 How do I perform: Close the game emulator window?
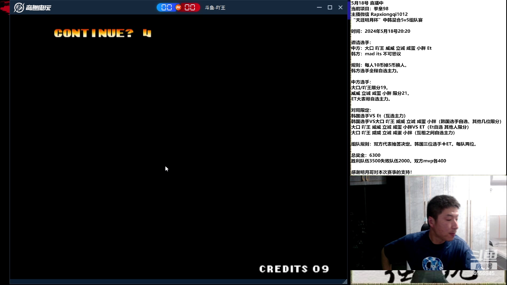(340, 7)
